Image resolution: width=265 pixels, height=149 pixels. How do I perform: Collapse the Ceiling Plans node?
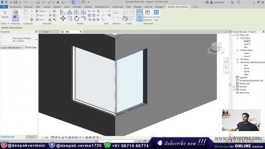[x=237, y=50]
